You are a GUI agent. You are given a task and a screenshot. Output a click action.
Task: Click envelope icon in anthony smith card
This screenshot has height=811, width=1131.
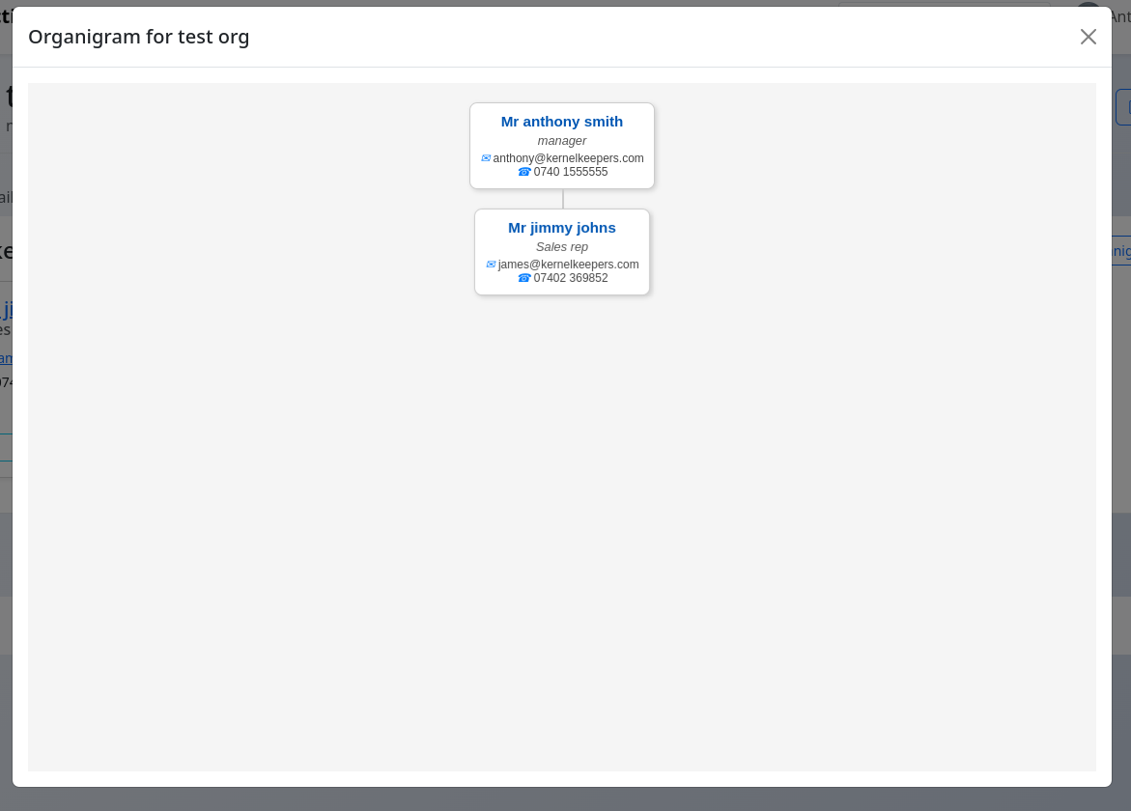(486, 158)
